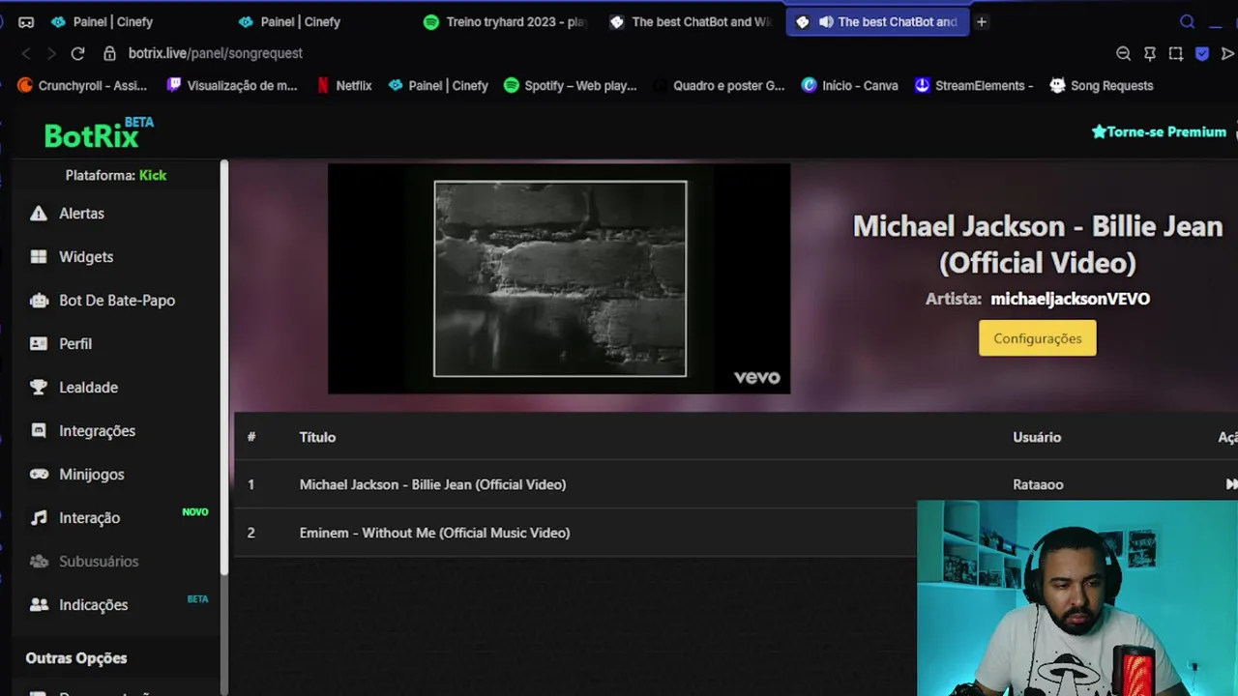Viewport: 1238px width, 696px height.
Task: Open Widgets in the sidebar
Action: coord(86,257)
